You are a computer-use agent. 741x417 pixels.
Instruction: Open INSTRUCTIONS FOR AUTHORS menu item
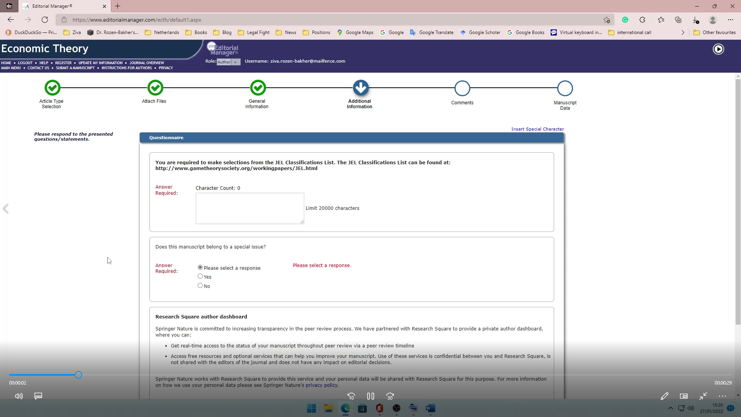[127, 68]
